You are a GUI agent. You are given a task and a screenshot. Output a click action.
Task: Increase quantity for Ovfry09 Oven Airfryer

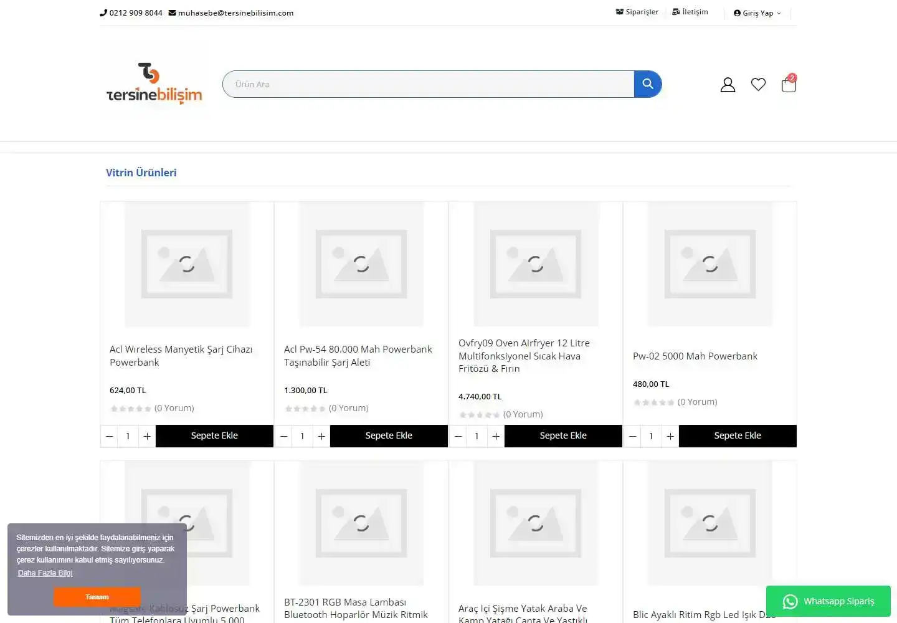point(496,436)
